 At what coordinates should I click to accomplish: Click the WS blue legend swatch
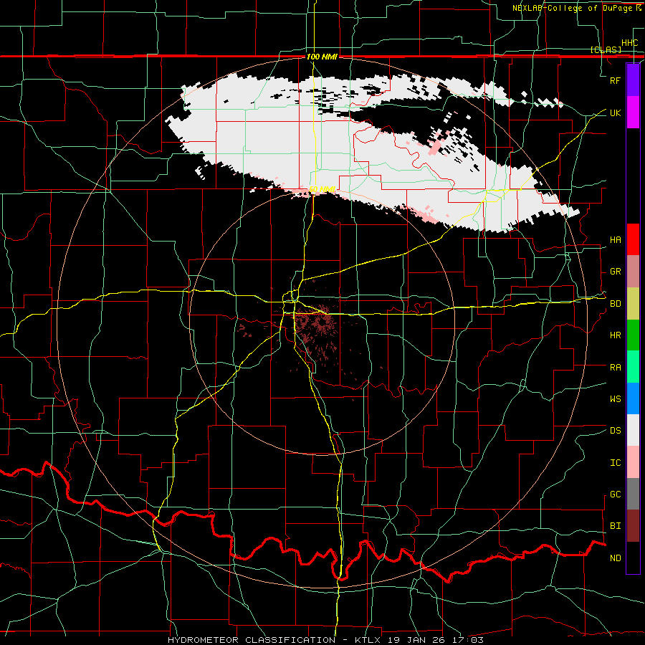633,398
